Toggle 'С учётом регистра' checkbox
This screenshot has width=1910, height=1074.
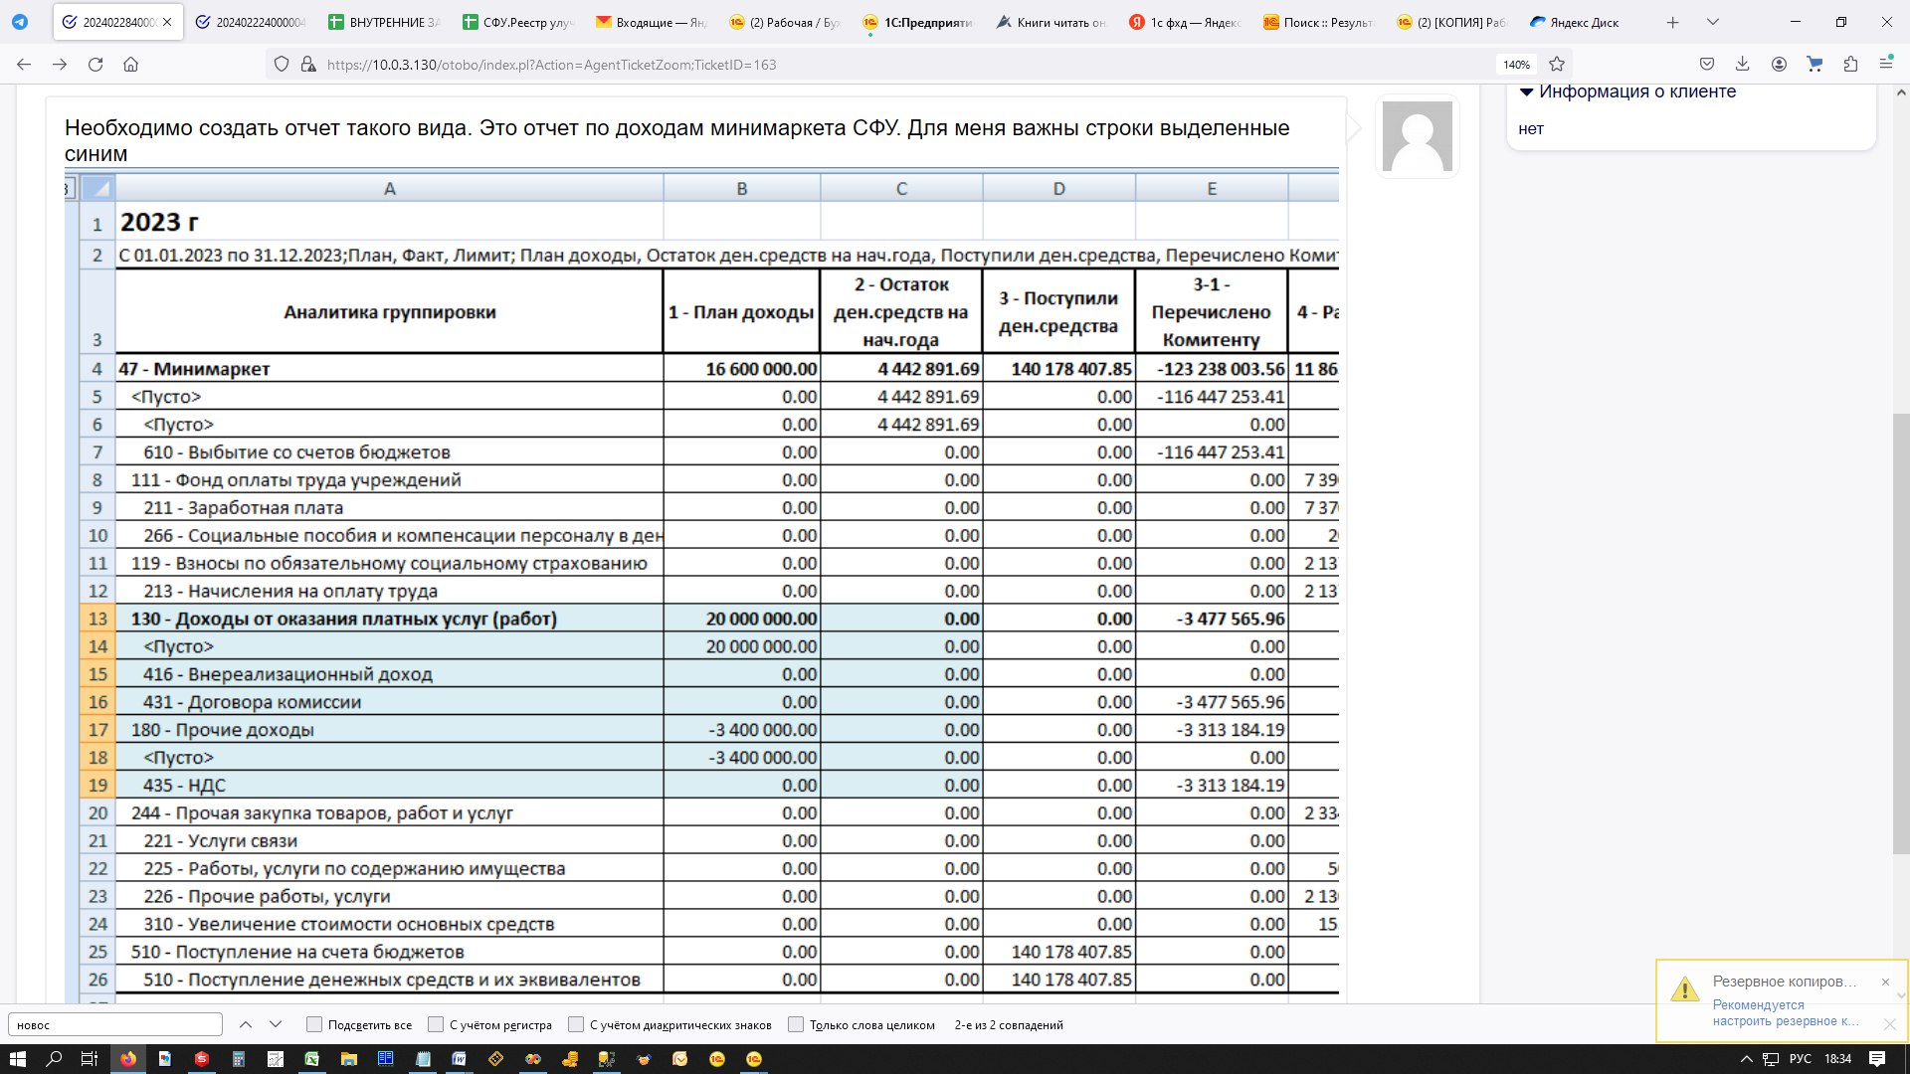coord(436,1024)
